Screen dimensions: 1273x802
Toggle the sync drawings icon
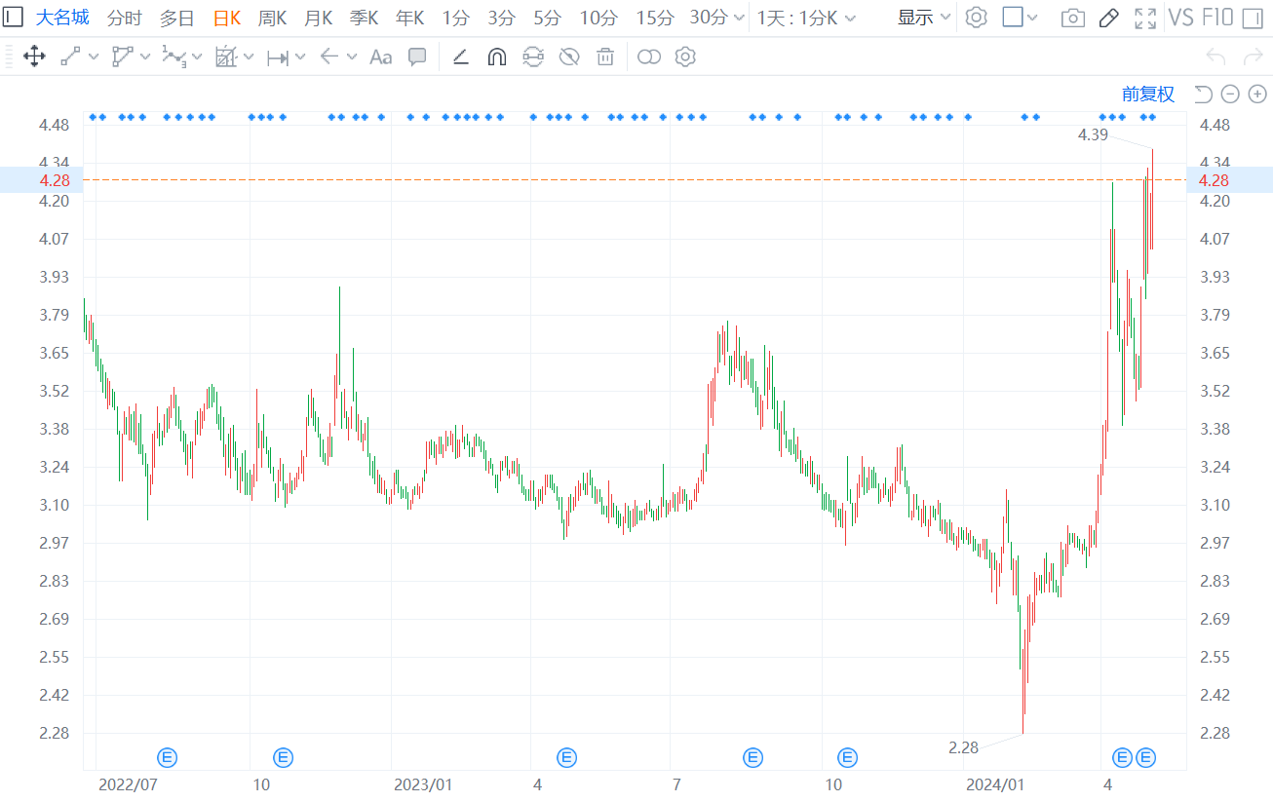click(533, 57)
